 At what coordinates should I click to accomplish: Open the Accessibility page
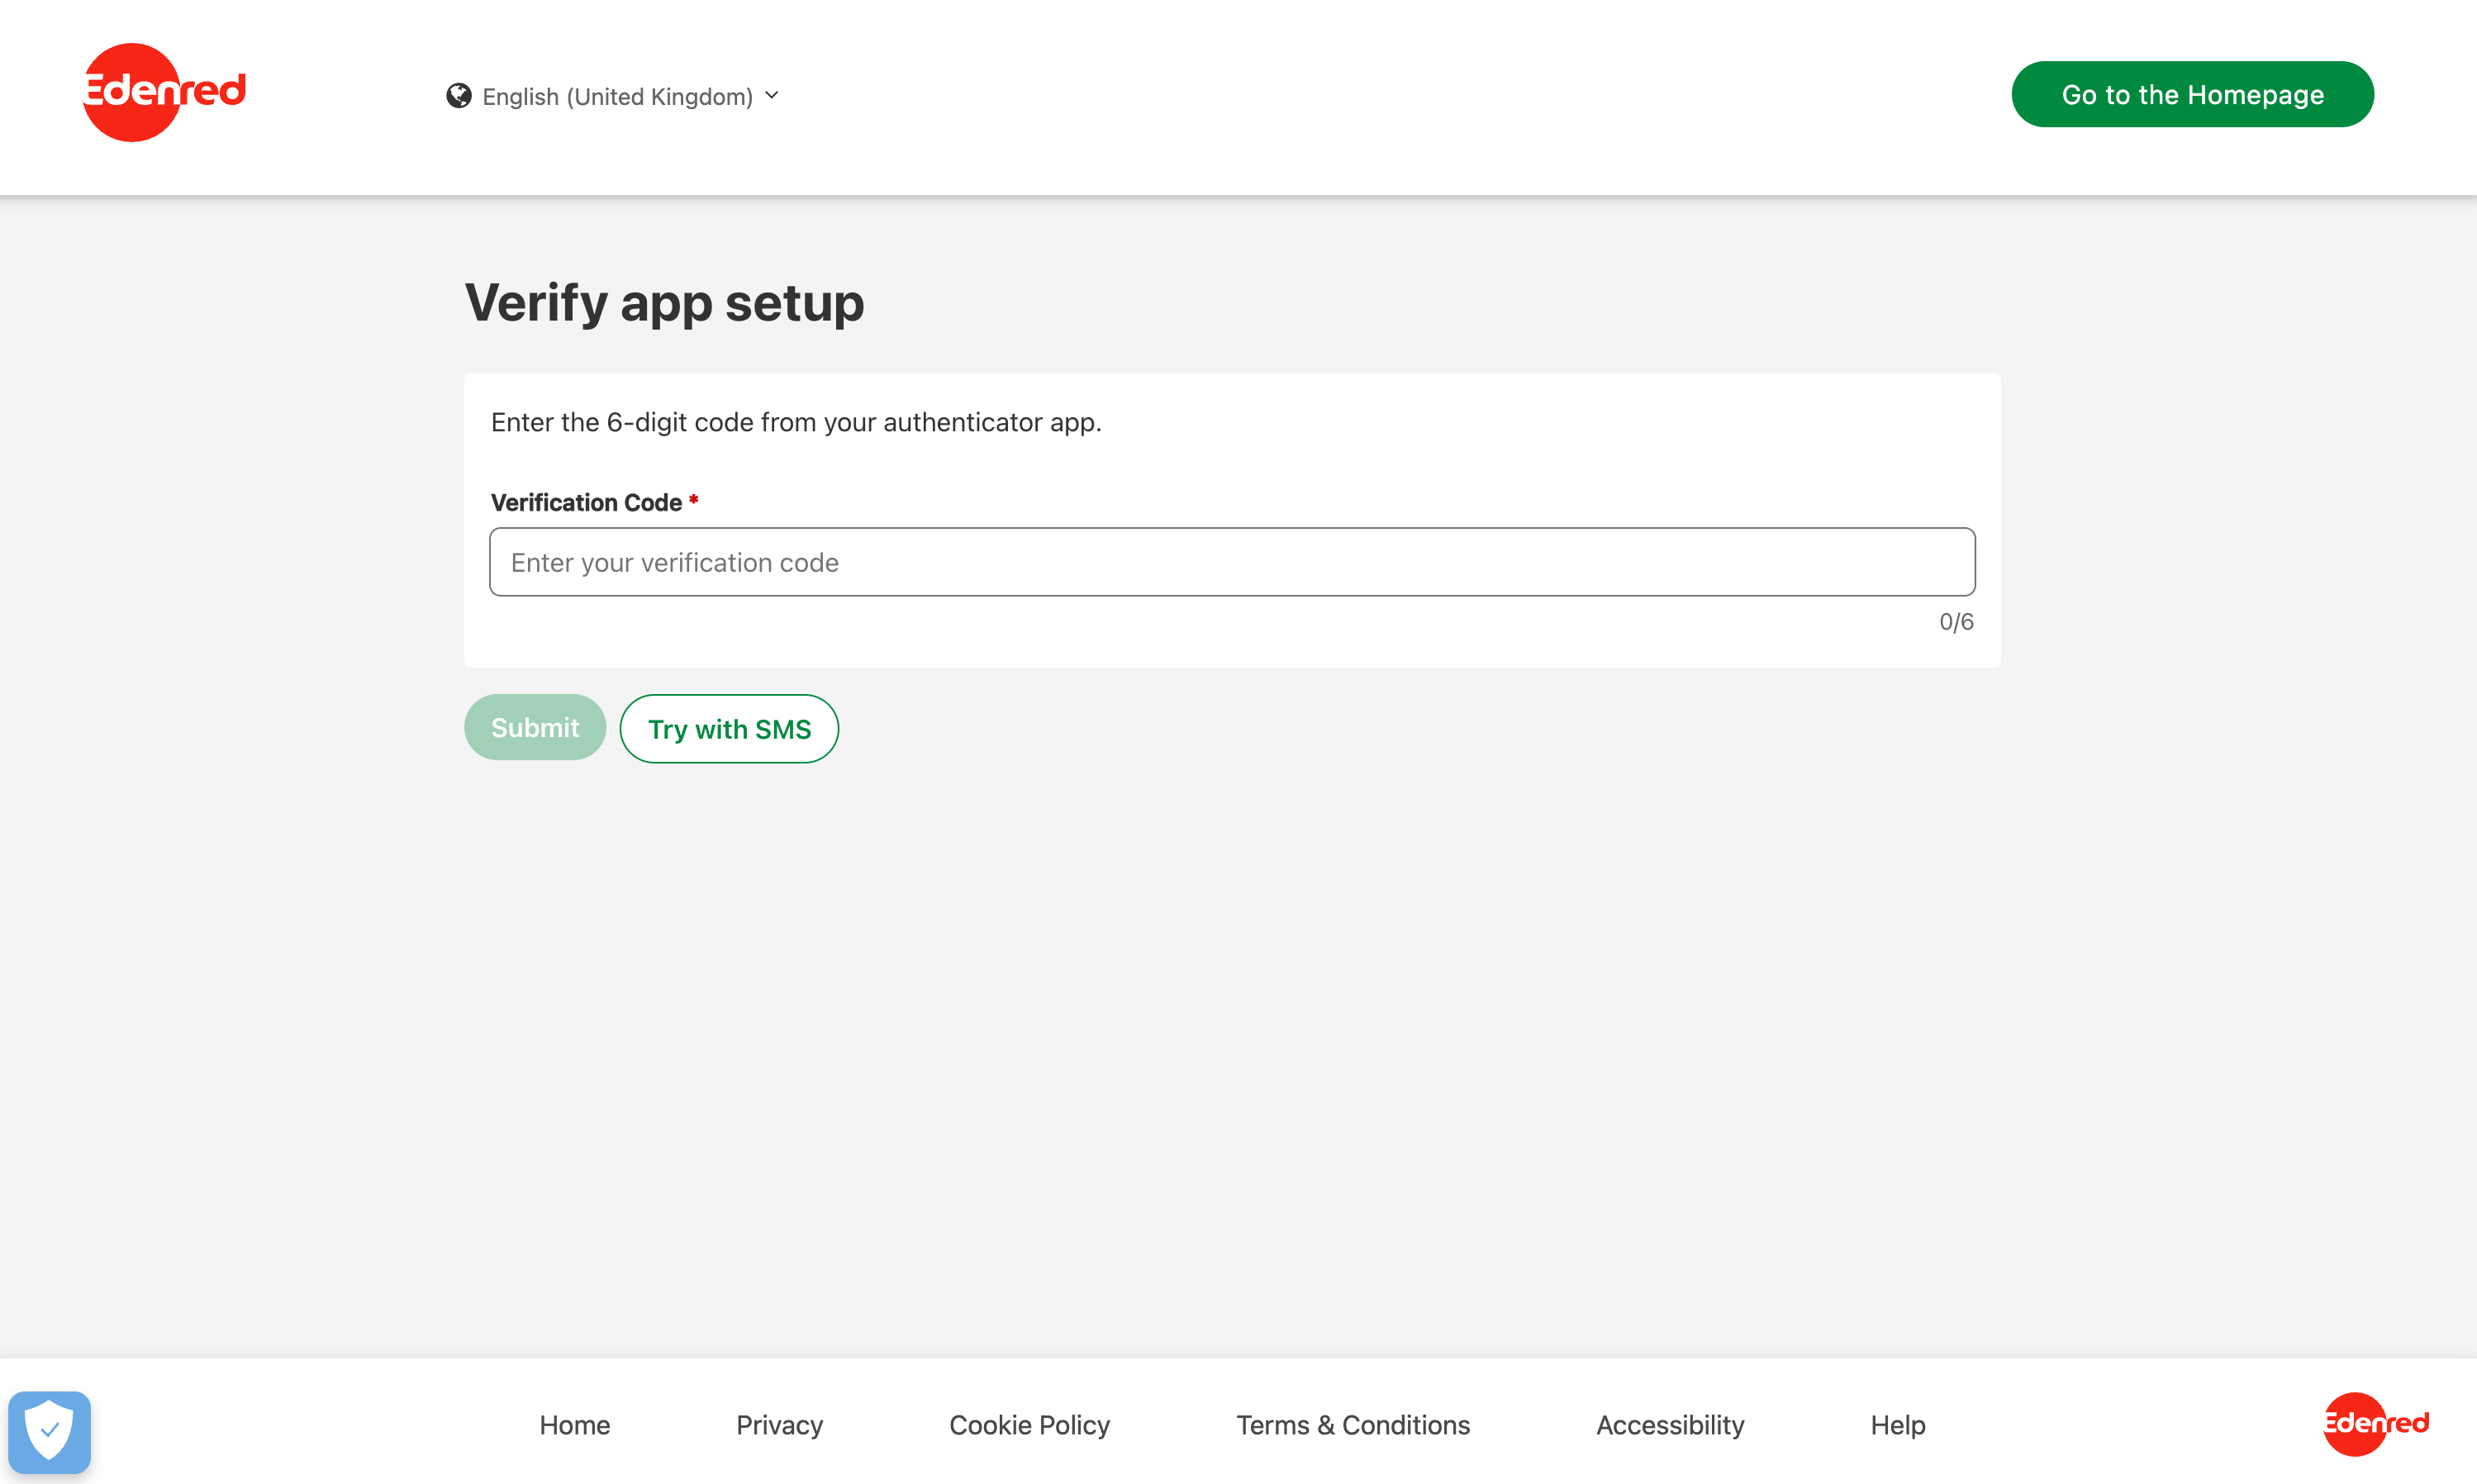click(x=1669, y=1425)
